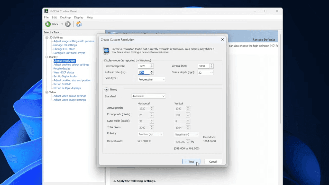Click the Refresh rate input field
Screen dimensions: 329x185
144,72
